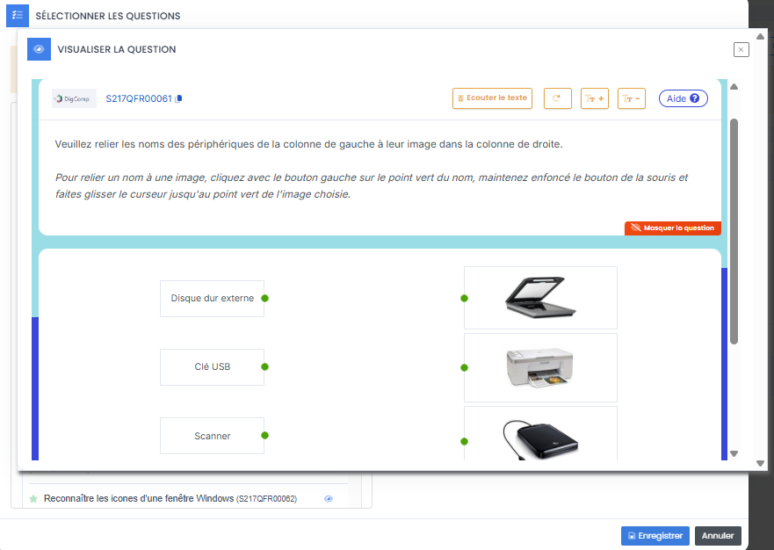Decrease text size with T- button

[x=632, y=98]
